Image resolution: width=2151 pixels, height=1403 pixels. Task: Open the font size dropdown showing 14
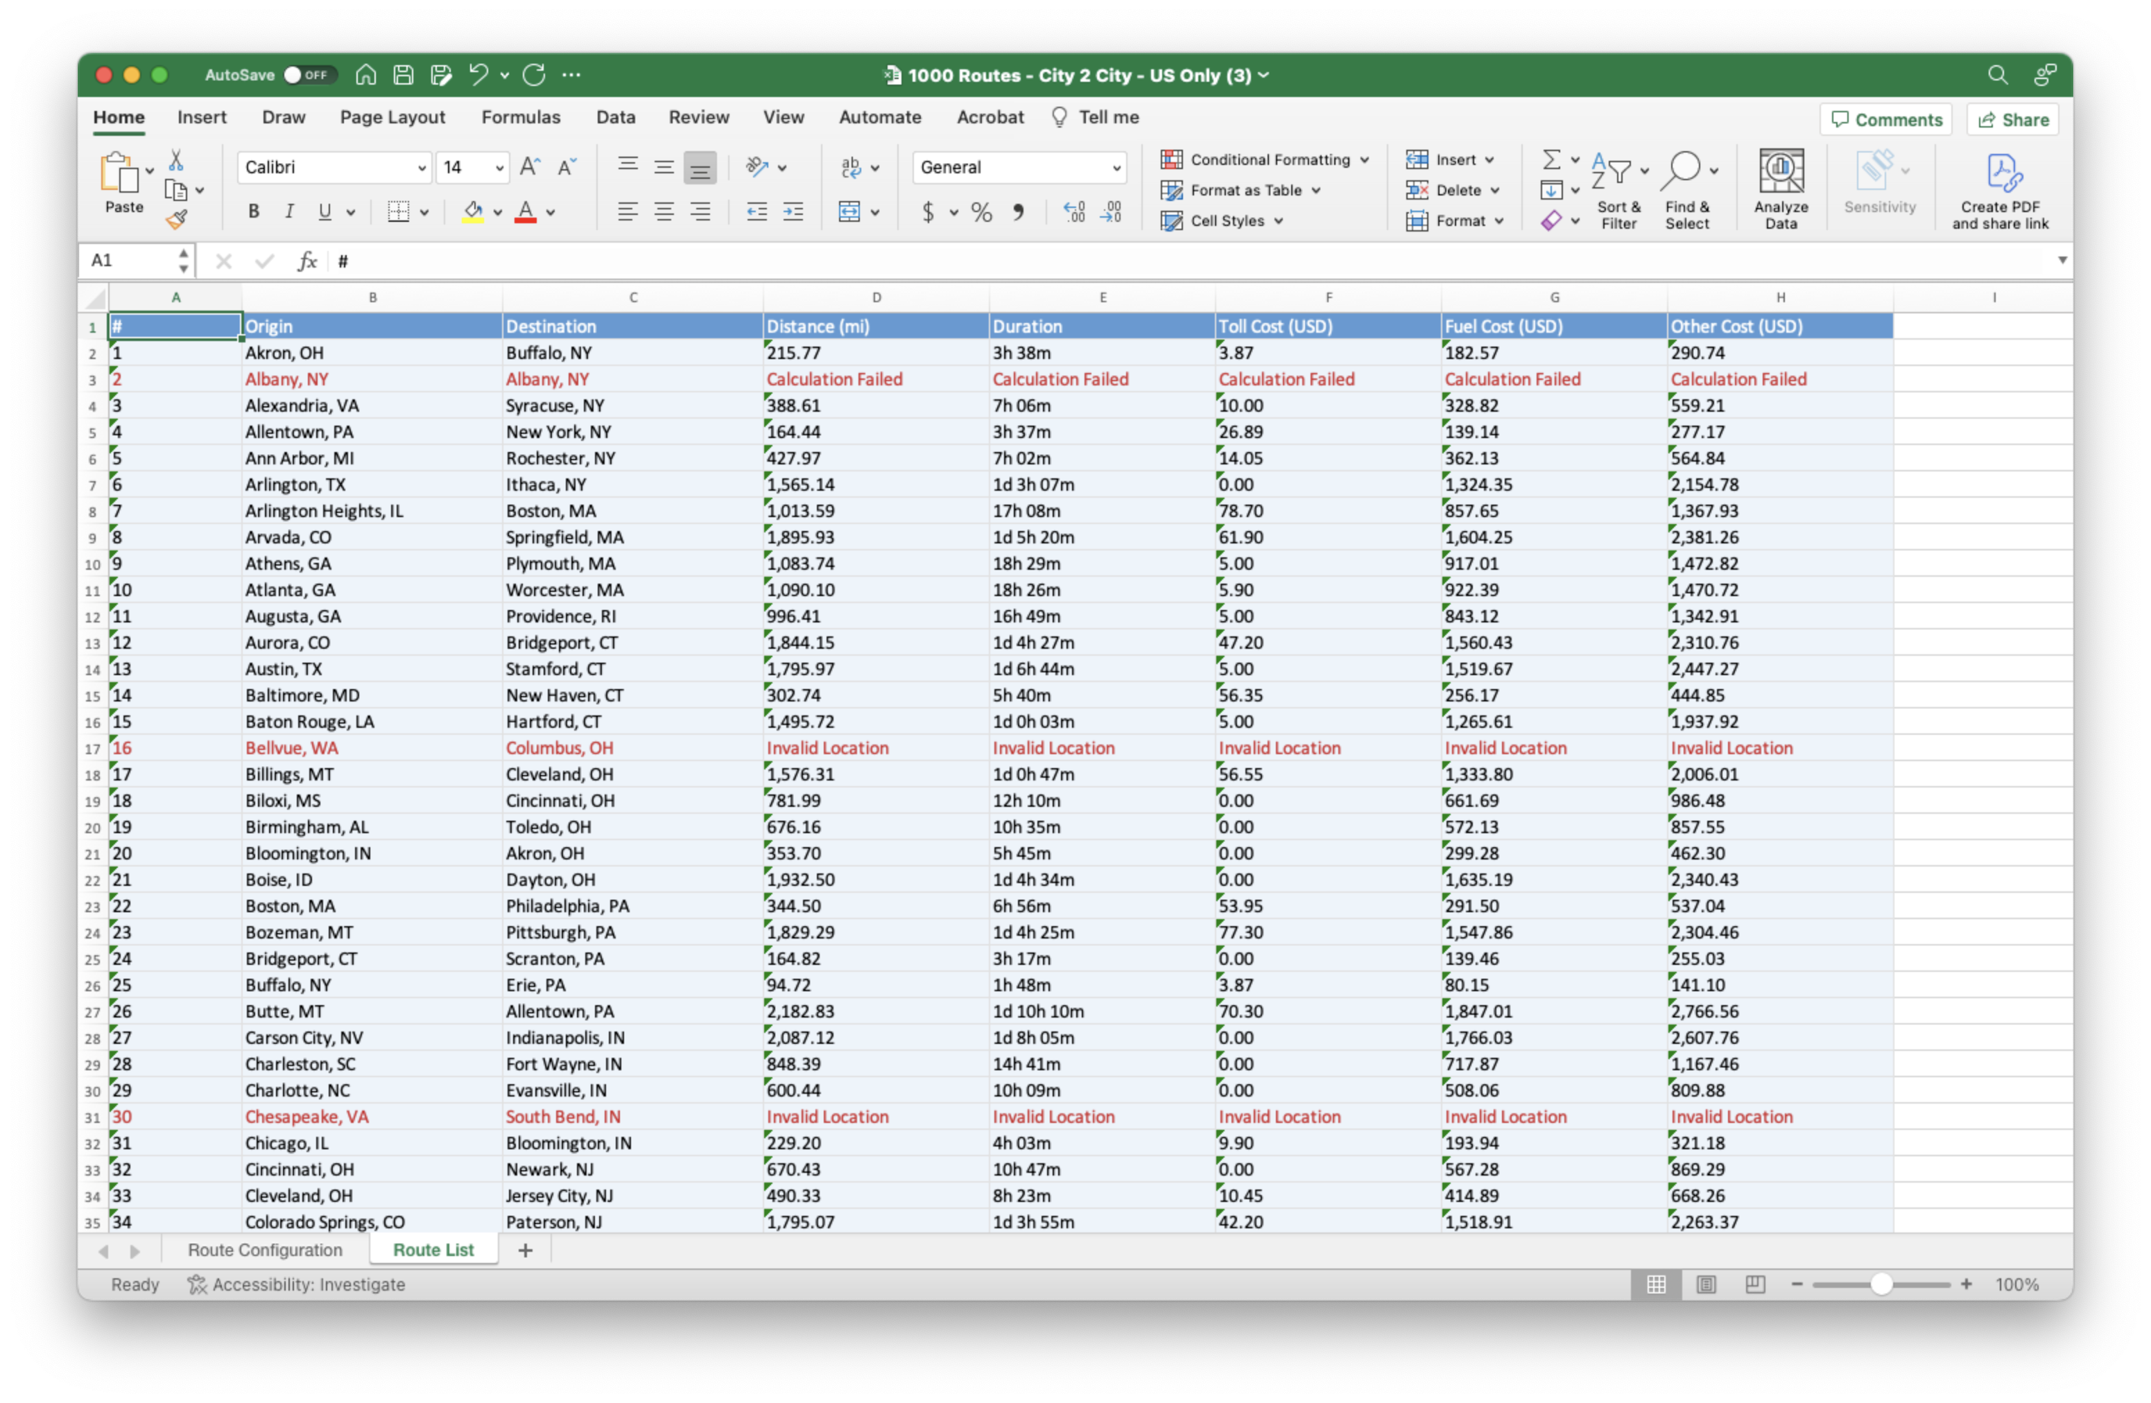point(499,168)
